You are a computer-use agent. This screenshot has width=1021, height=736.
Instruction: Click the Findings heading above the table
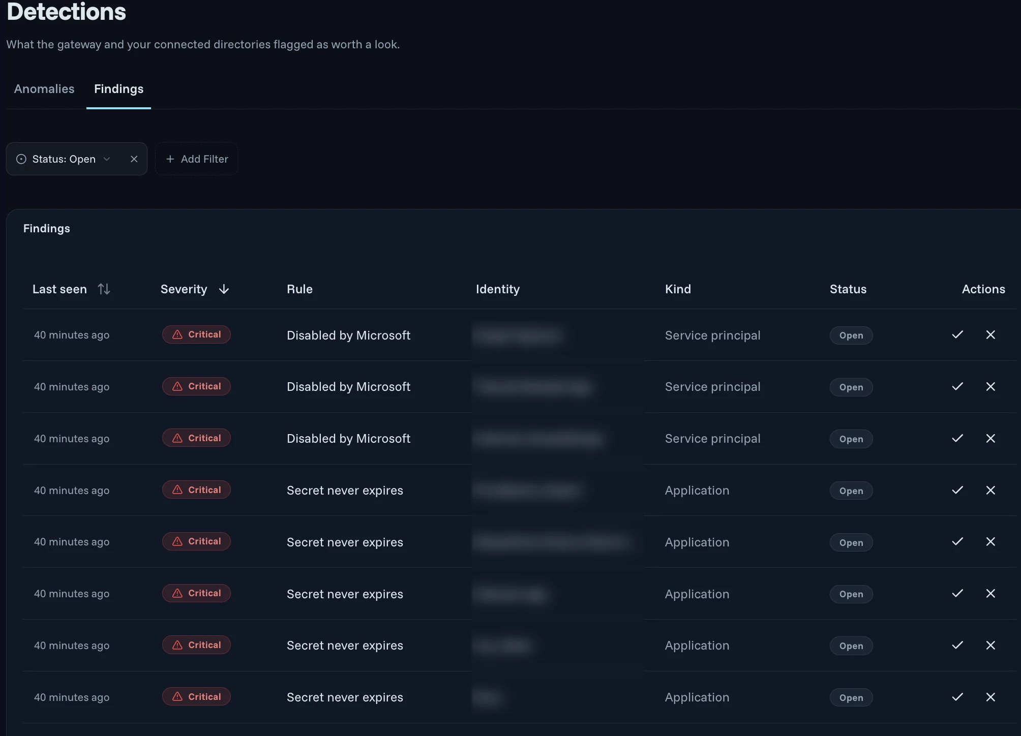coord(47,228)
